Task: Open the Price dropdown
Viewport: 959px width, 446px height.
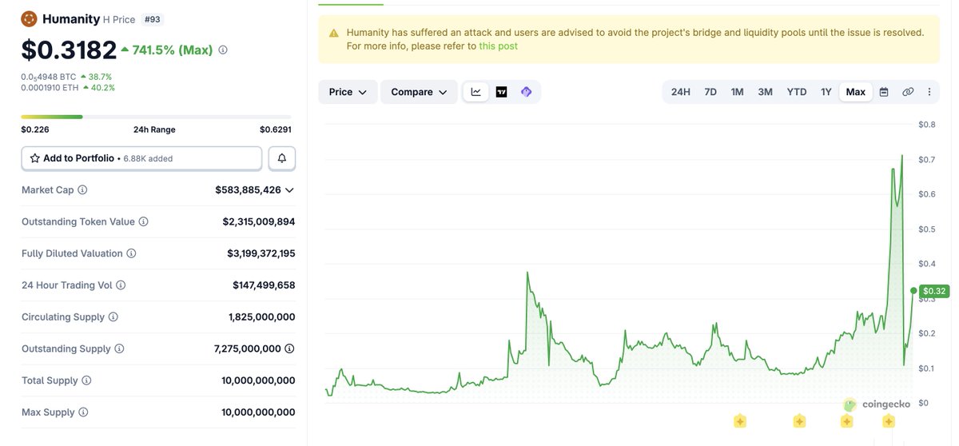Action: pyautogui.click(x=348, y=92)
